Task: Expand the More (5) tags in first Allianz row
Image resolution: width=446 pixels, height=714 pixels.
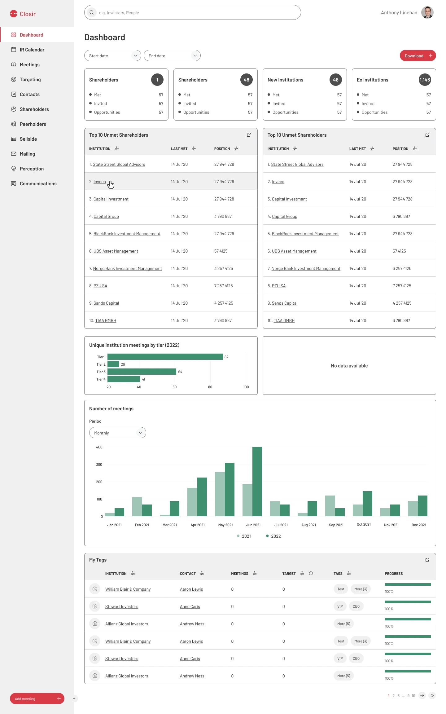Action: [x=344, y=624]
